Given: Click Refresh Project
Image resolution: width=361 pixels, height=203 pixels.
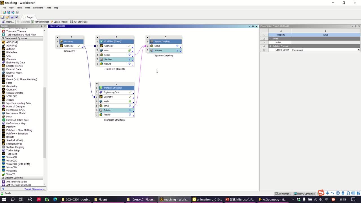Looking at the screenshot, I should [x=40, y=22].
